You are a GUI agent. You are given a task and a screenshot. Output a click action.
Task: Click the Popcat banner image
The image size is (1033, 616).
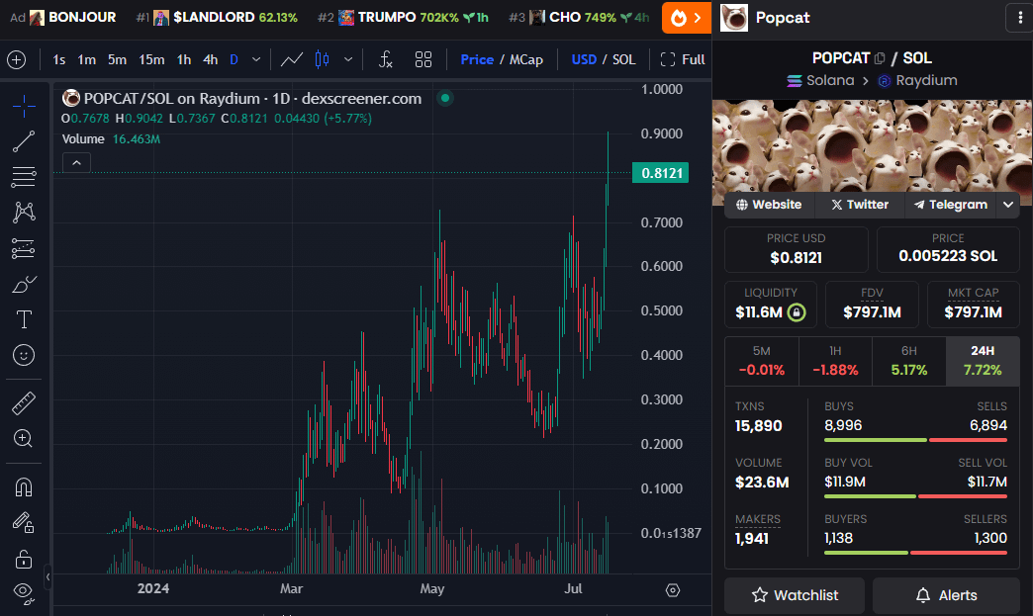(x=873, y=146)
